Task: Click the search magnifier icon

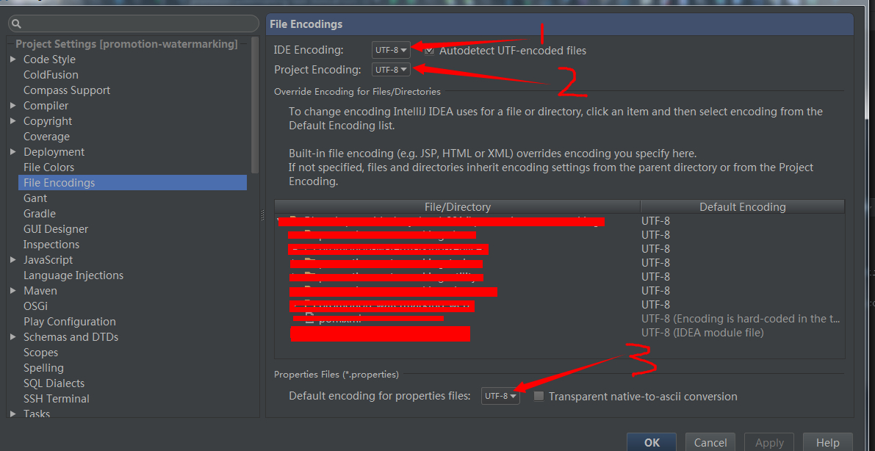Action: click(x=16, y=24)
